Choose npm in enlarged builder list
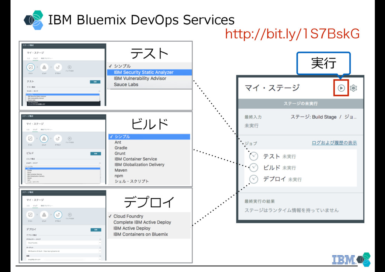Screen dimensions: 385x272 (149, 176)
